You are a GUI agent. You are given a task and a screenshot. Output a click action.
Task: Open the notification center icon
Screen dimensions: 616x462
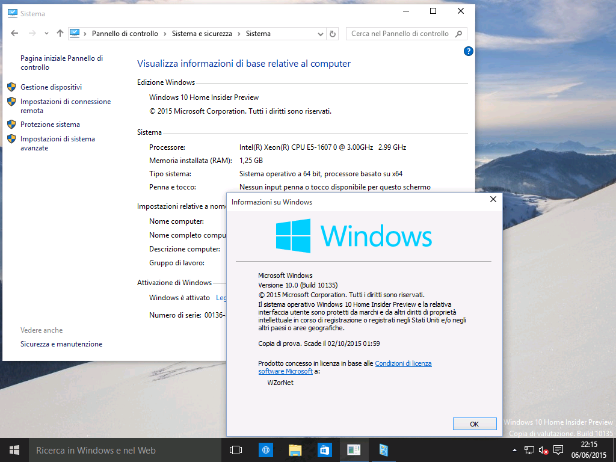558,450
